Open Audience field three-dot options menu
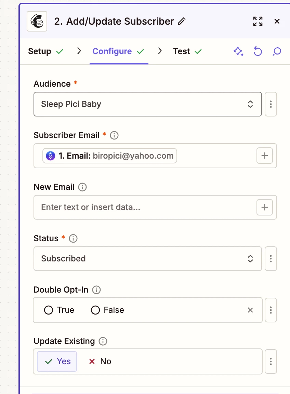The image size is (290, 394). coord(271,104)
